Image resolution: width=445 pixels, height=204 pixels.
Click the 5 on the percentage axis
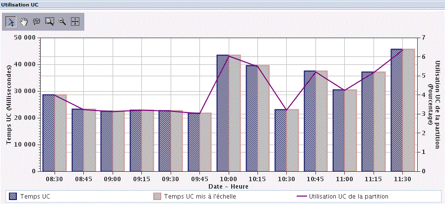click(423, 76)
